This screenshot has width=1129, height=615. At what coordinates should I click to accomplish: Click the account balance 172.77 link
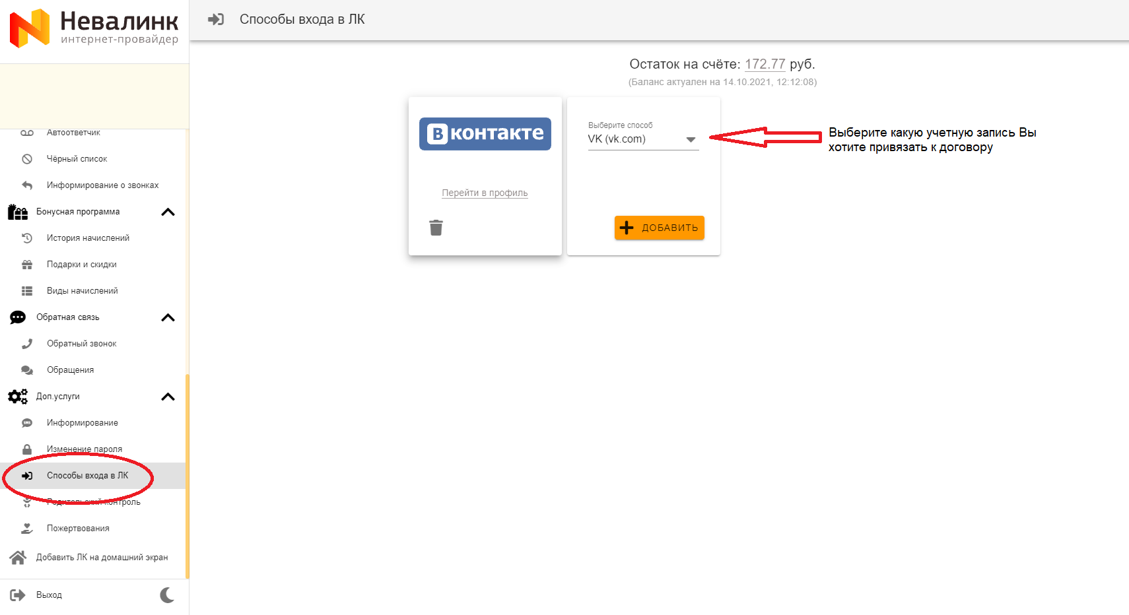765,64
